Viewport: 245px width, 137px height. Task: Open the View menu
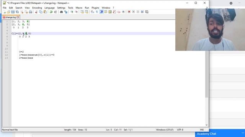tap(27, 8)
